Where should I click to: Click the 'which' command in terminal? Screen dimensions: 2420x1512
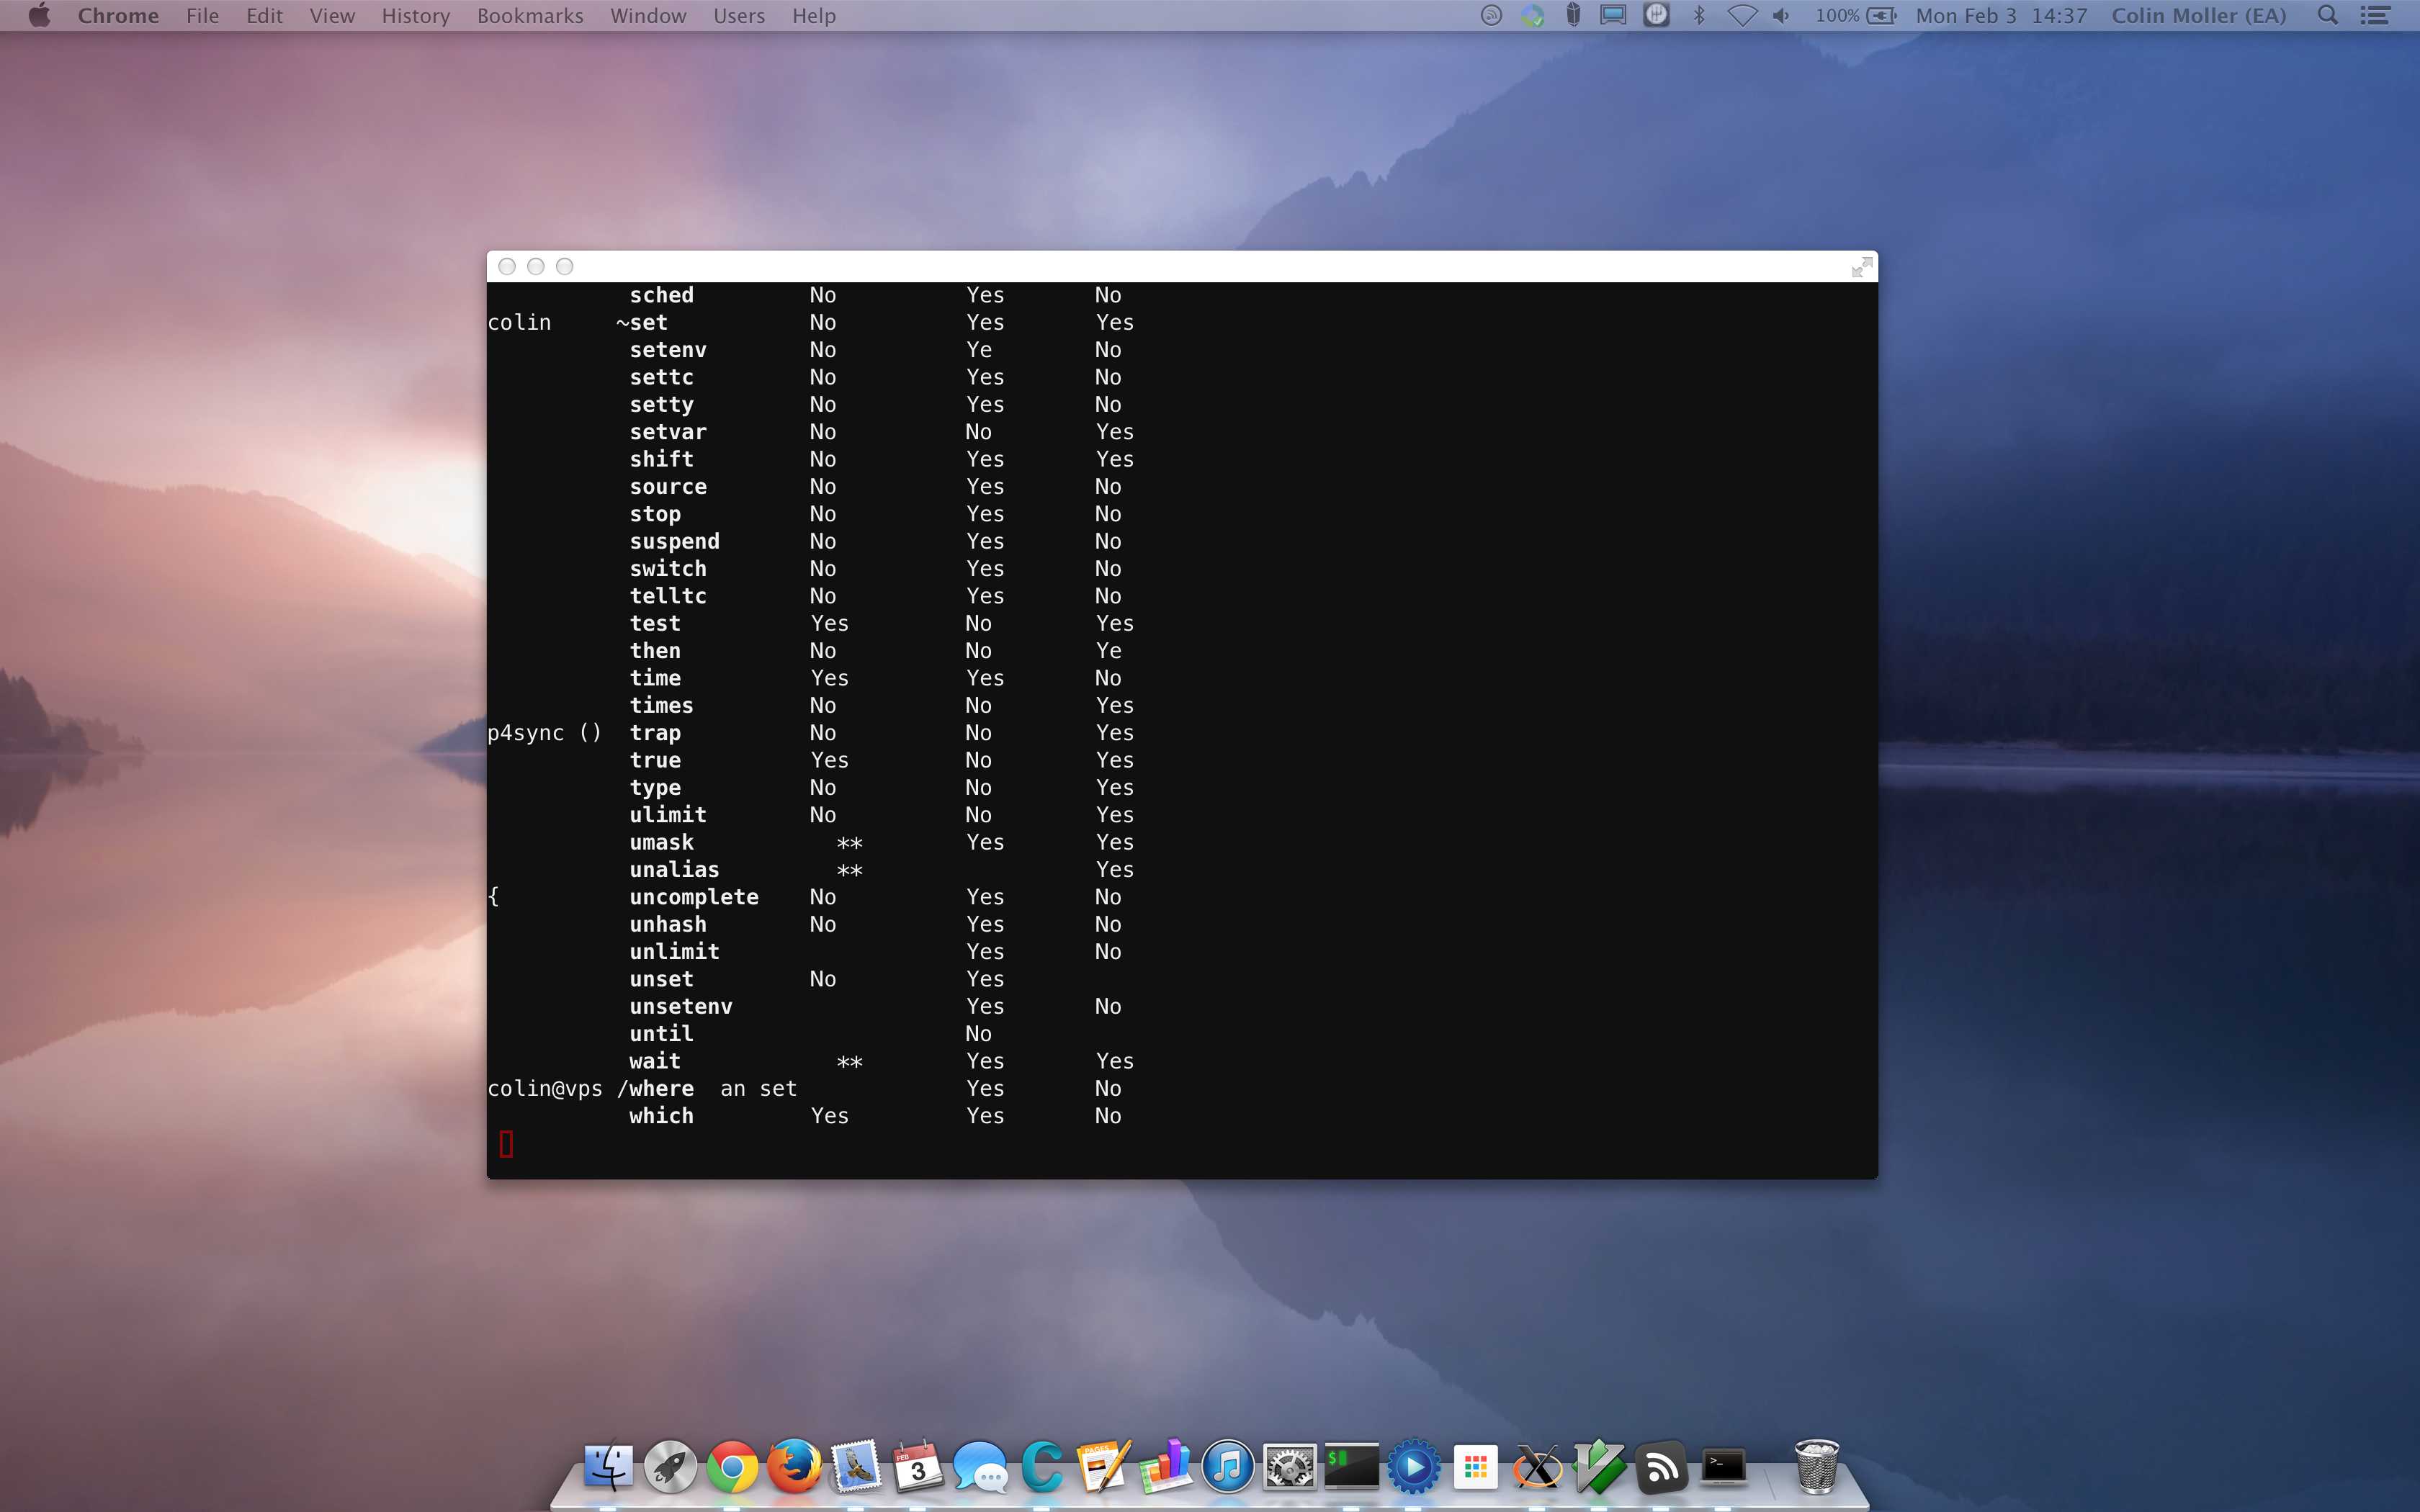click(661, 1116)
